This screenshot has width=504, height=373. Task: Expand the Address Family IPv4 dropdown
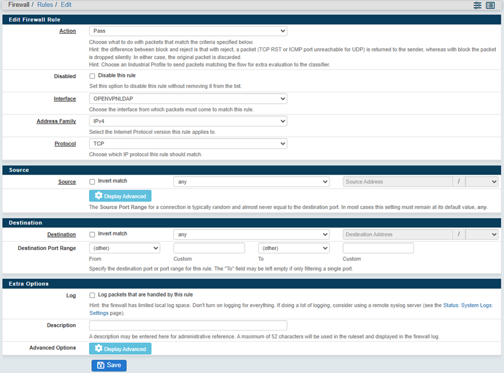(188, 121)
